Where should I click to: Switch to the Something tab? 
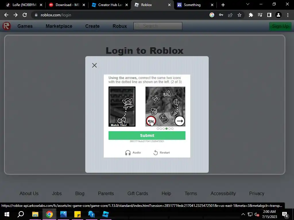[195, 5]
